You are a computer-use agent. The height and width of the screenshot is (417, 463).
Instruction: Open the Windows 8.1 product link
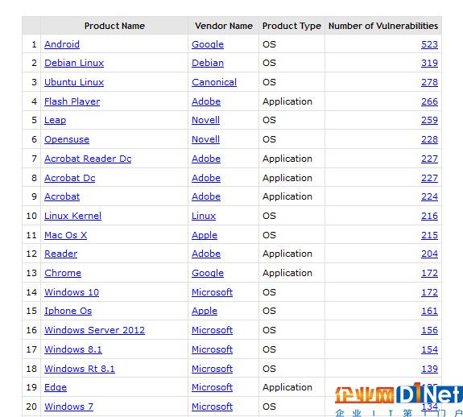click(73, 349)
